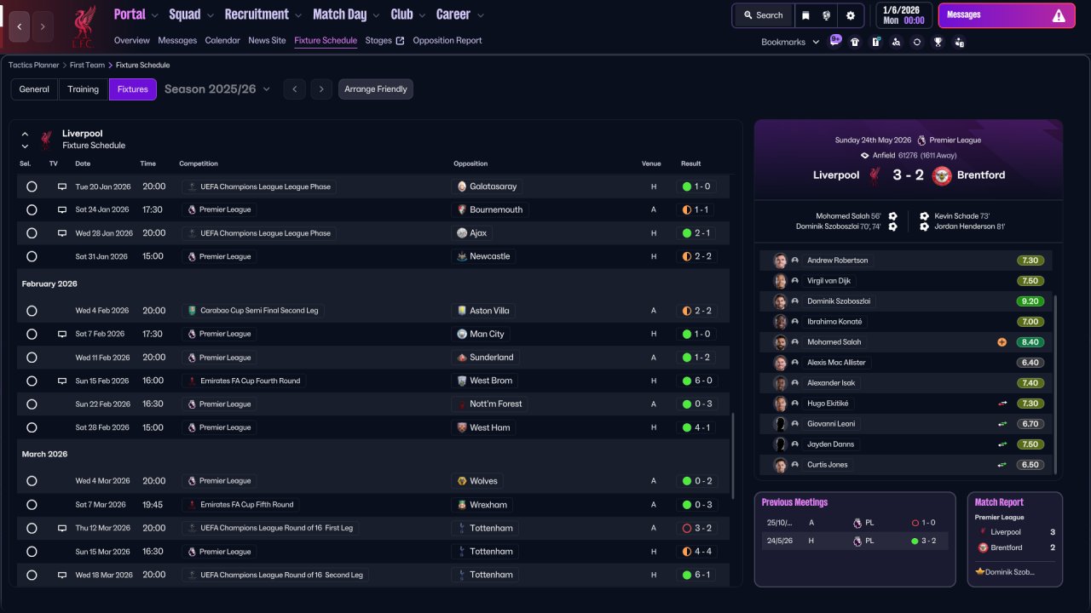Select the Galatasaray fixture radio button
The image size is (1091, 613).
(x=32, y=186)
